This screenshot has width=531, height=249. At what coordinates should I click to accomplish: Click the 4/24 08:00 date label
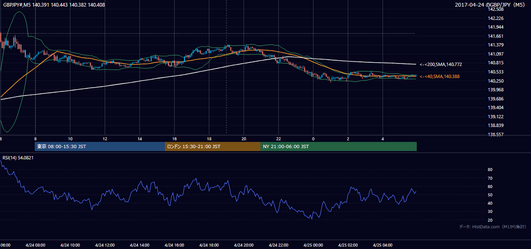(x=35, y=245)
